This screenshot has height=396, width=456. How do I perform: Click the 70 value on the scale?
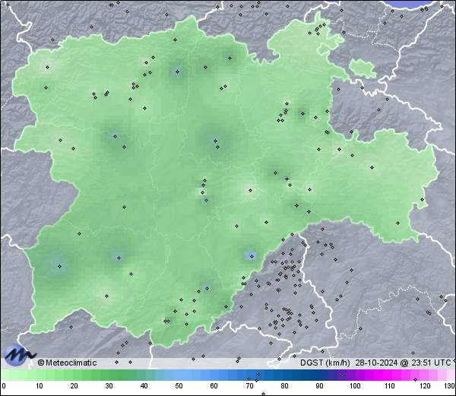(x=249, y=386)
